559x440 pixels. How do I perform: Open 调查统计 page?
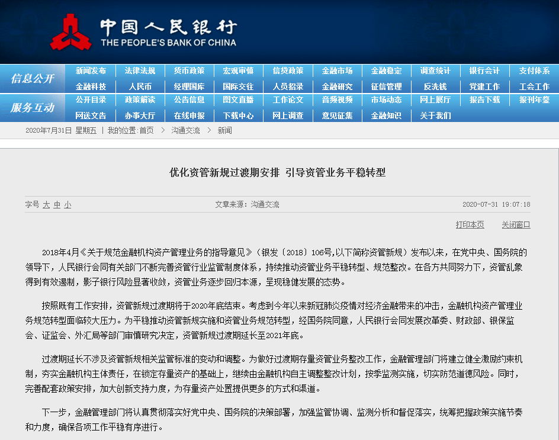(435, 70)
